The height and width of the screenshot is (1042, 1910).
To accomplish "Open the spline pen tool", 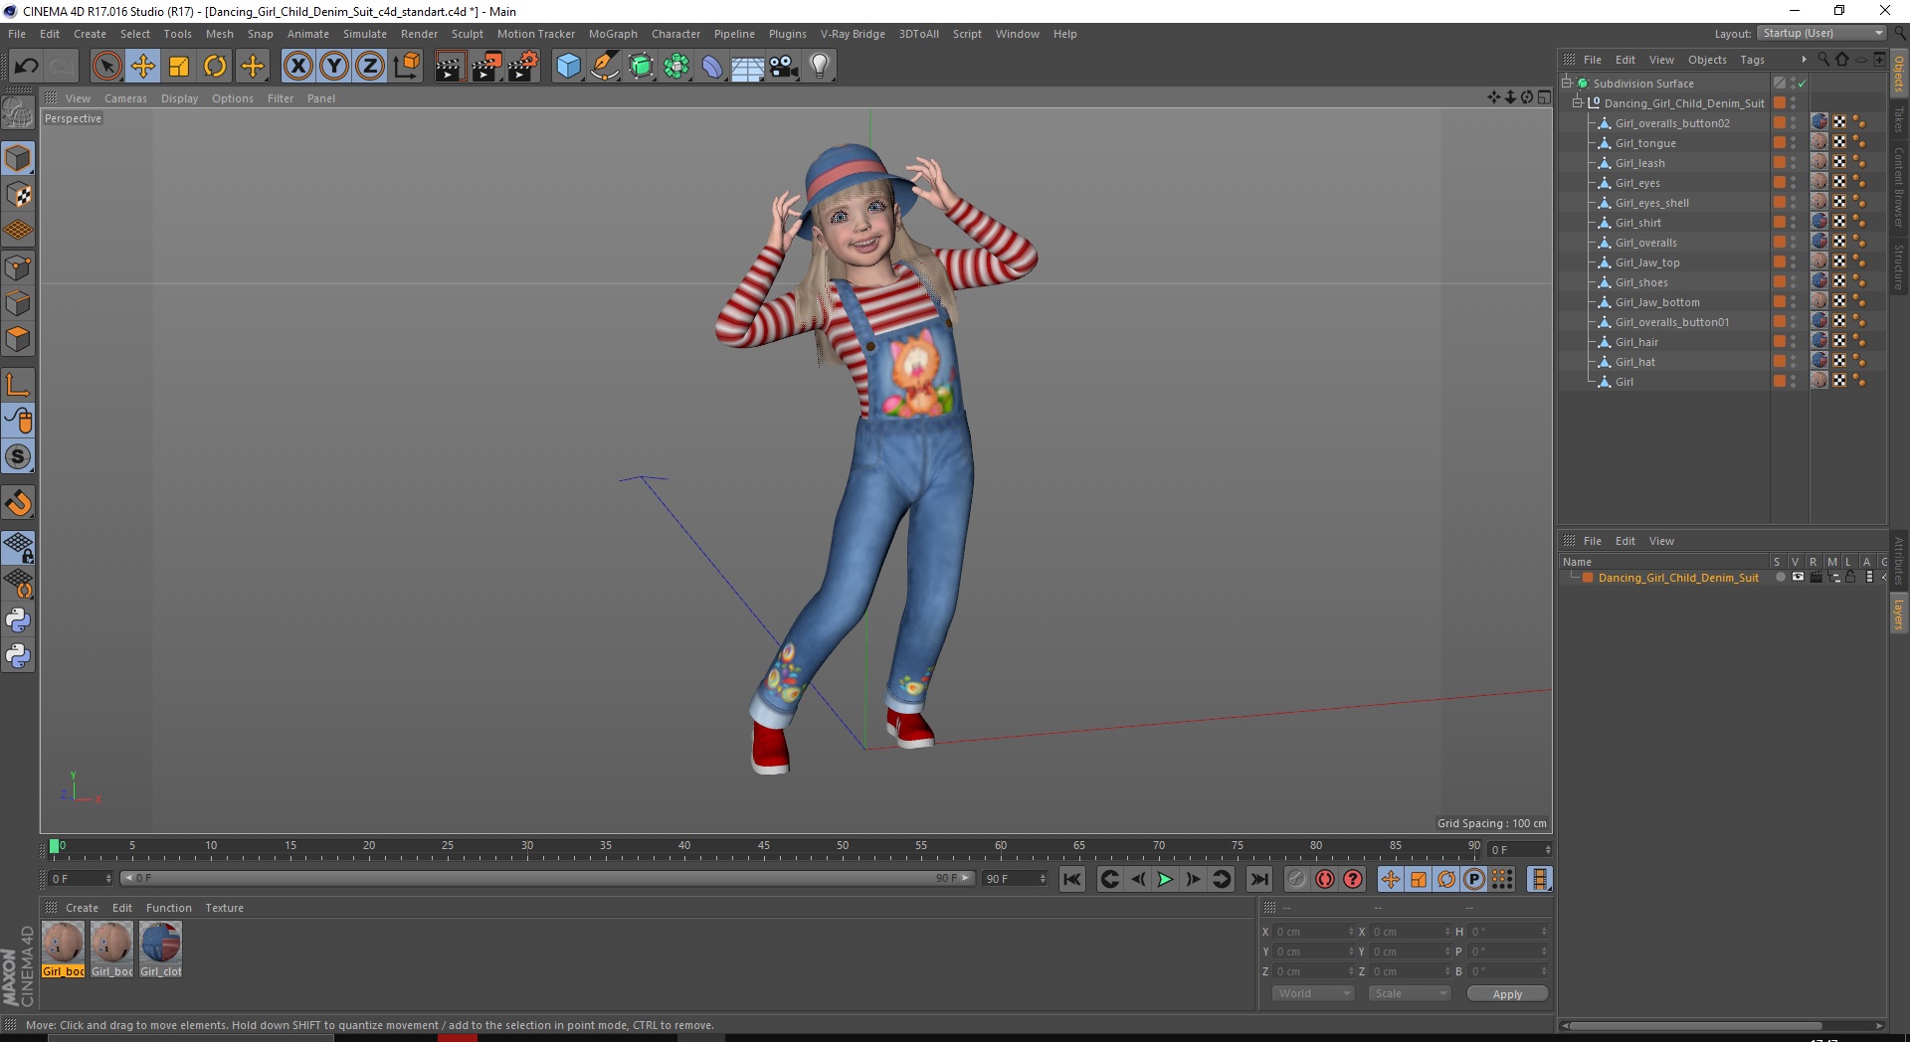I will (x=605, y=67).
